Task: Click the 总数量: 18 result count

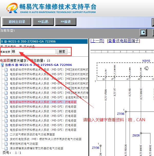Action: [x=42, y=60]
